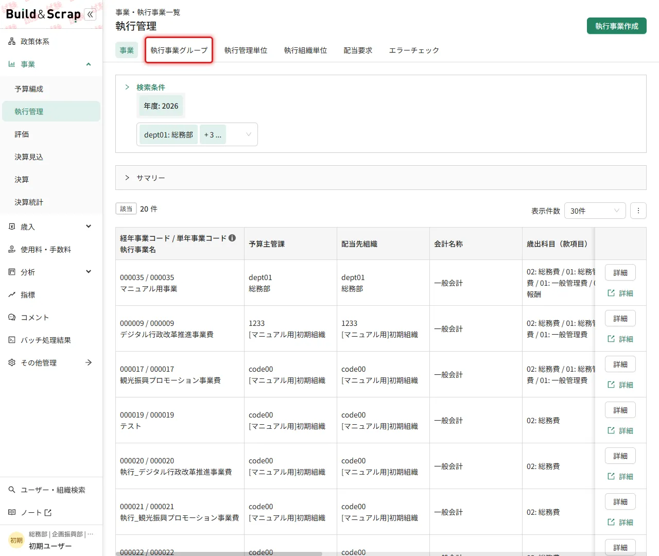The height and width of the screenshot is (556, 659).
Task: Open 予算編成 in the sidebar
Action: click(x=51, y=89)
